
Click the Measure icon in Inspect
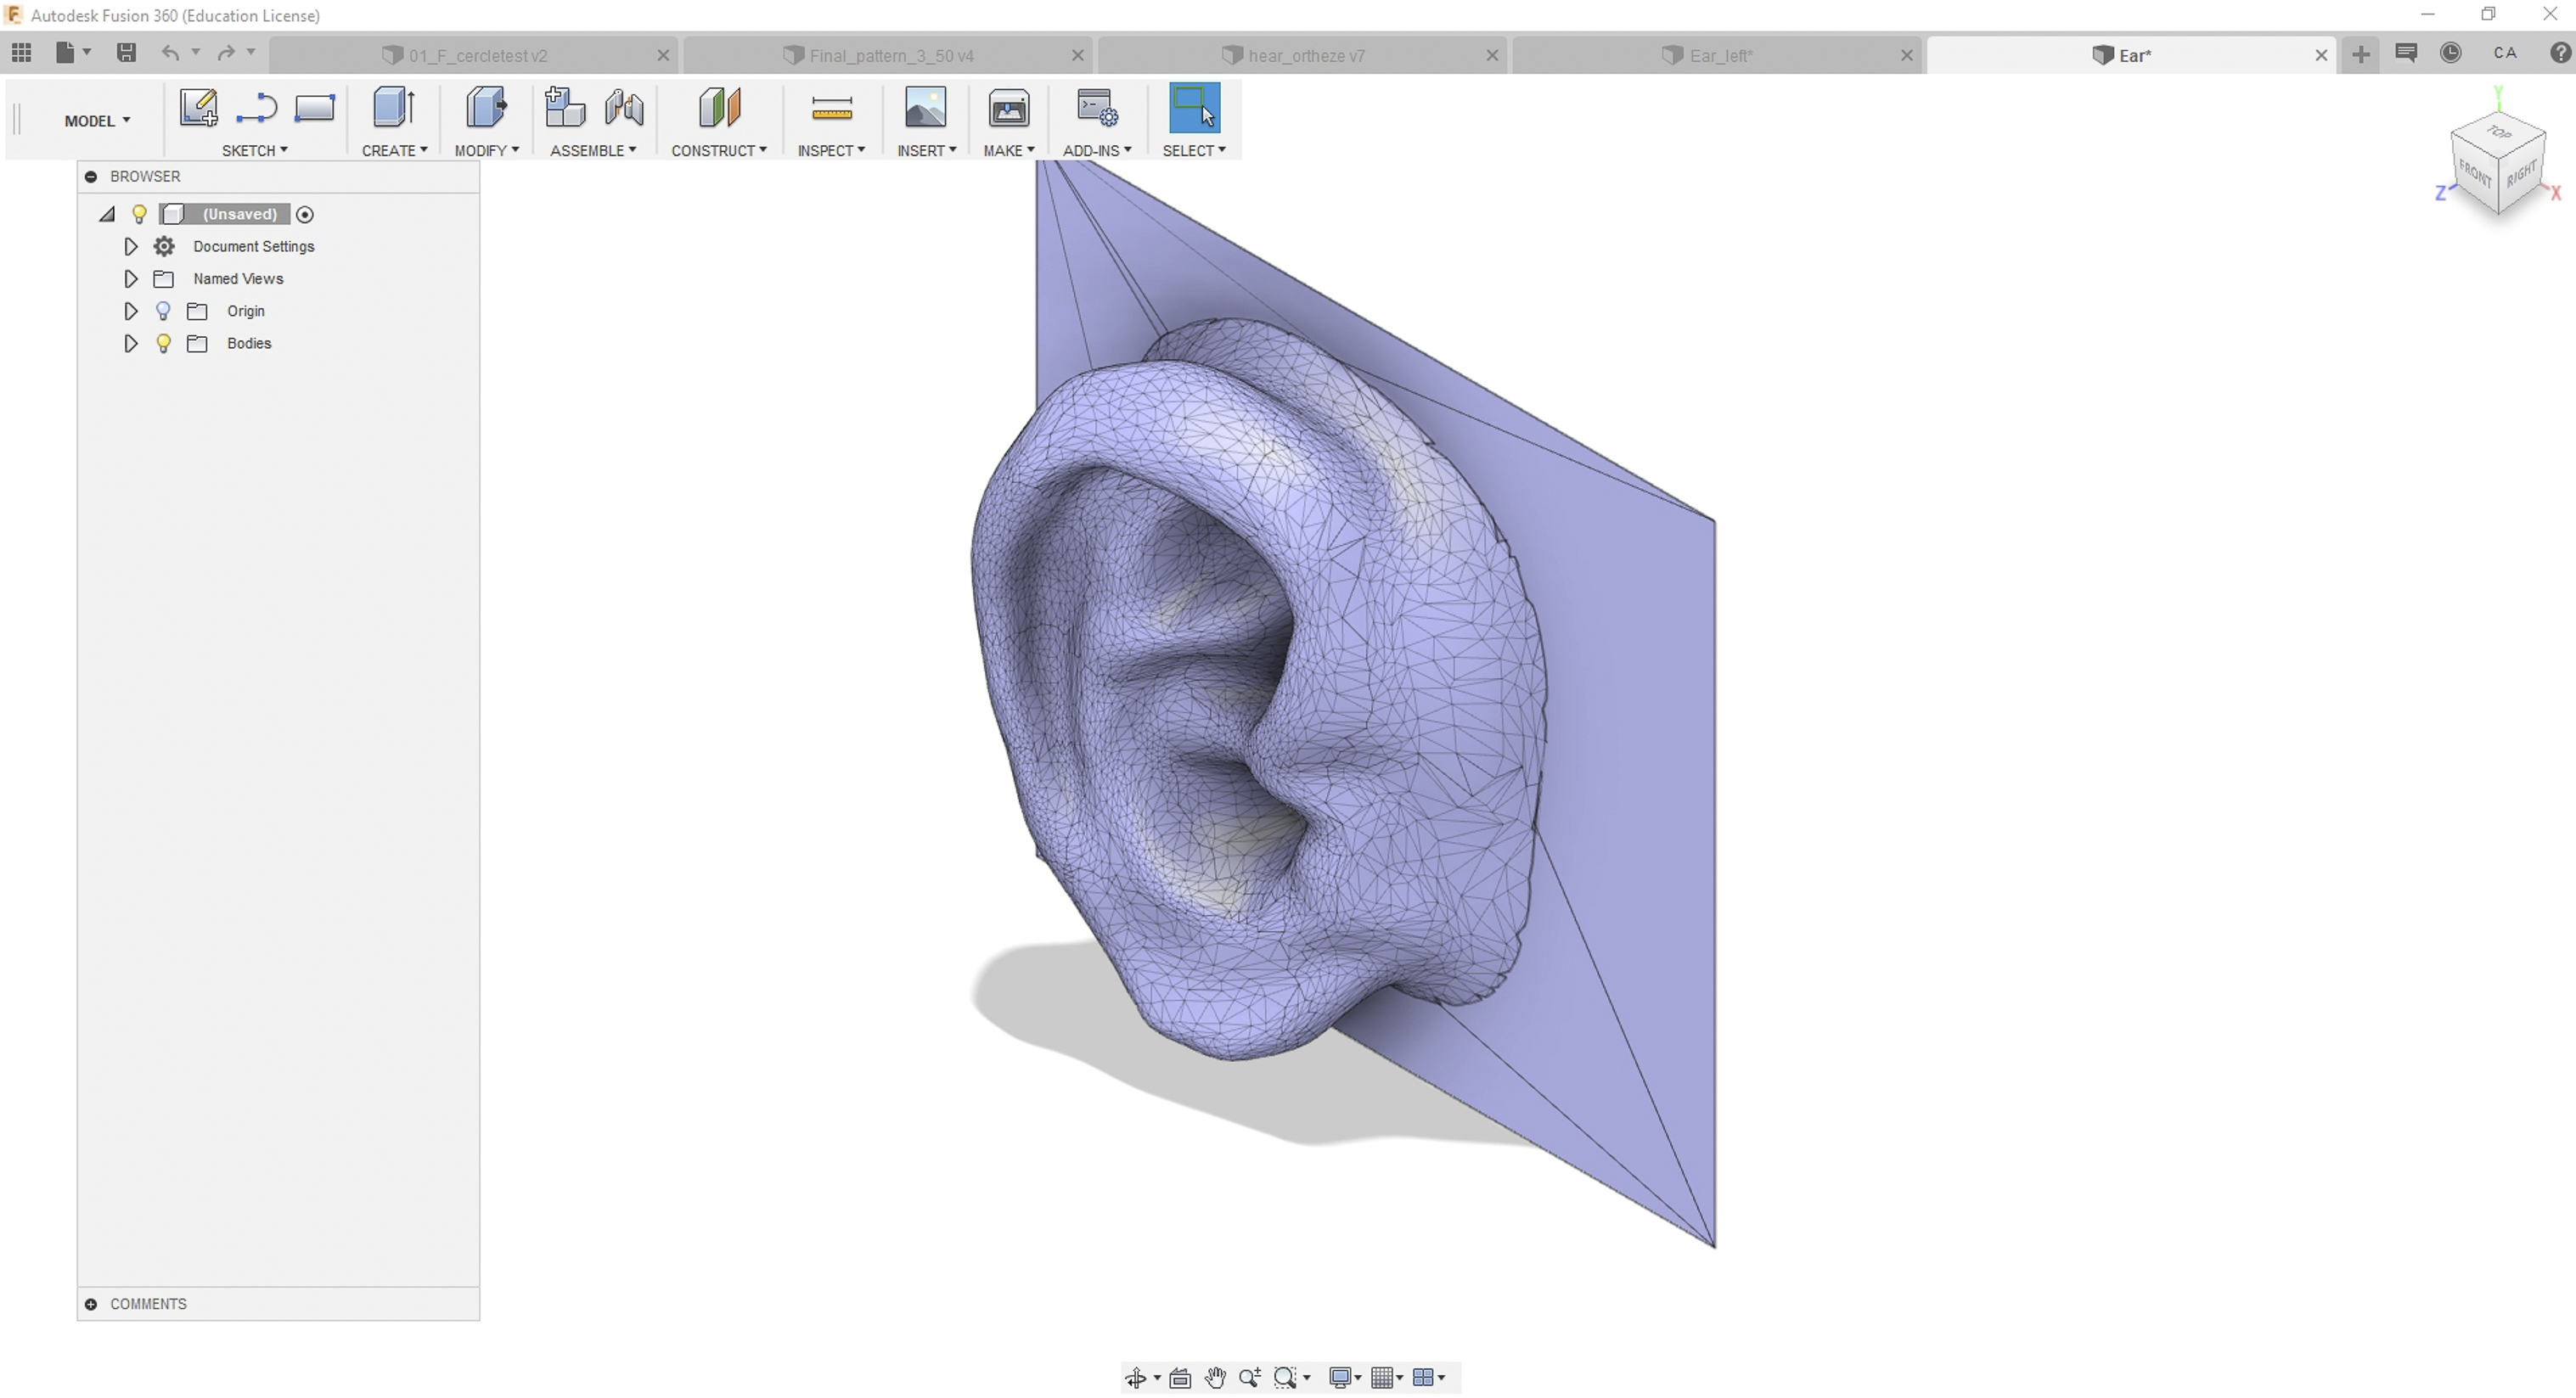[831, 108]
